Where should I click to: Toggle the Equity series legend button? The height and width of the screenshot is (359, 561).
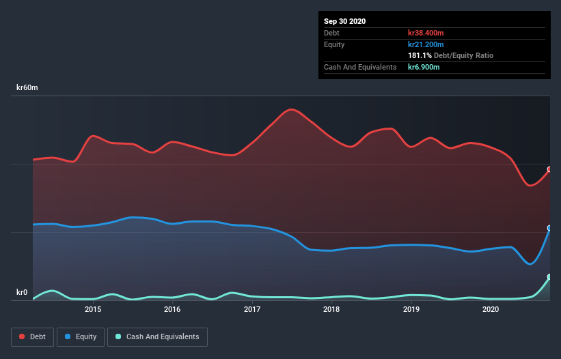coord(81,337)
